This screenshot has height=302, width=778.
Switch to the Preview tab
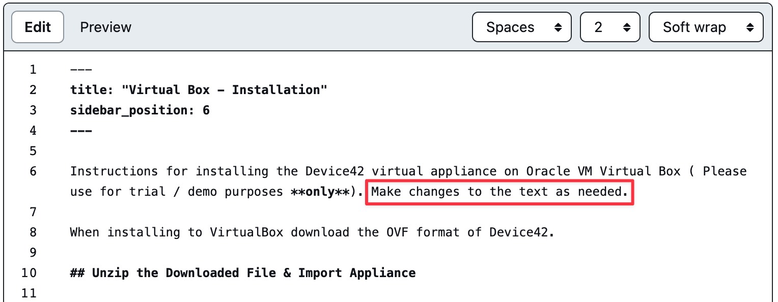tap(105, 27)
